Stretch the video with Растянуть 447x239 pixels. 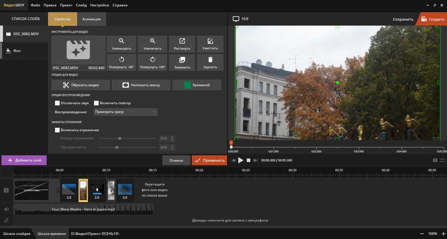(182, 44)
